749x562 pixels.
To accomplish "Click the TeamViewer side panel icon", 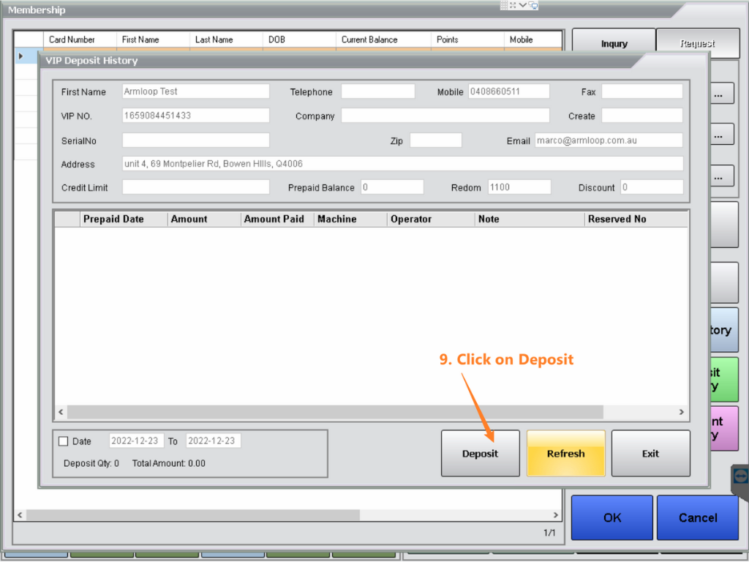I will 740,476.
